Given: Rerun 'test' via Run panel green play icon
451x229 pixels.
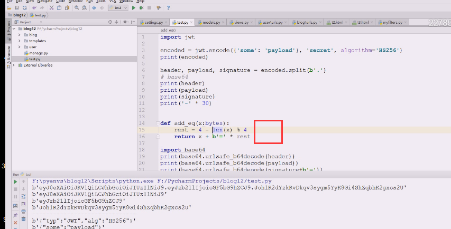Looking at the screenshot, I should tap(15, 182).
